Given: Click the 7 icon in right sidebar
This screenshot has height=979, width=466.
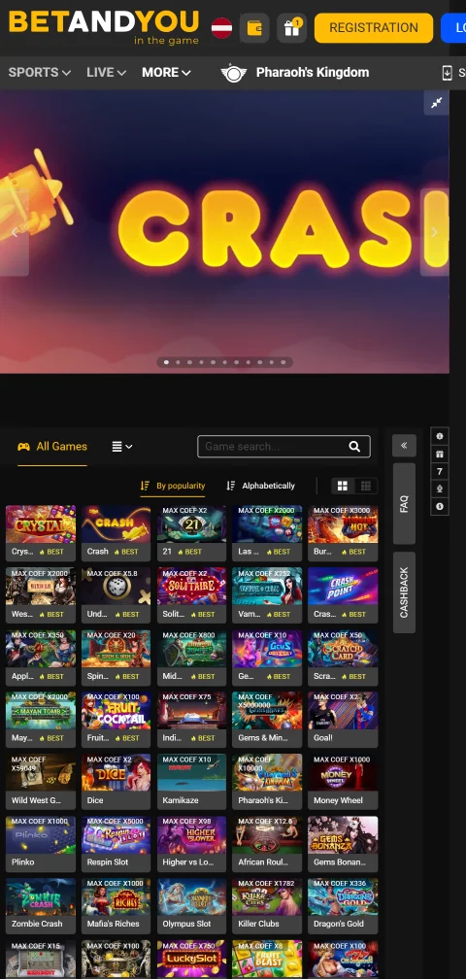Looking at the screenshot, I should pos(440,471).
